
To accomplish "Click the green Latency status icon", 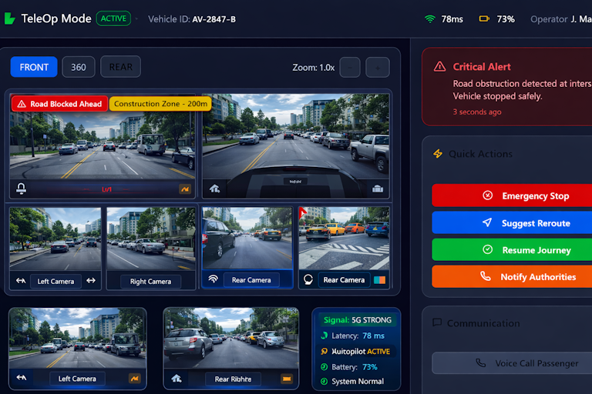I will click(324, 336).
